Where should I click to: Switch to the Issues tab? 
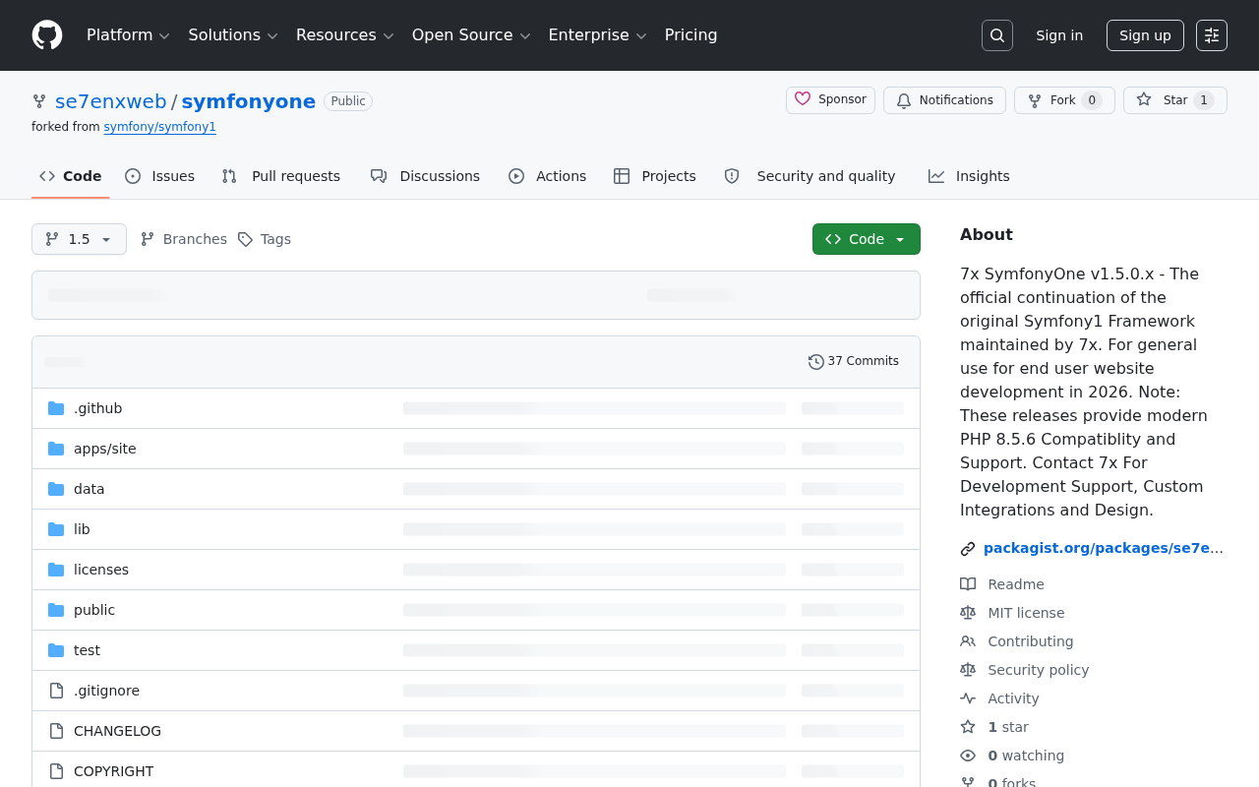click(x=159, y=176)
